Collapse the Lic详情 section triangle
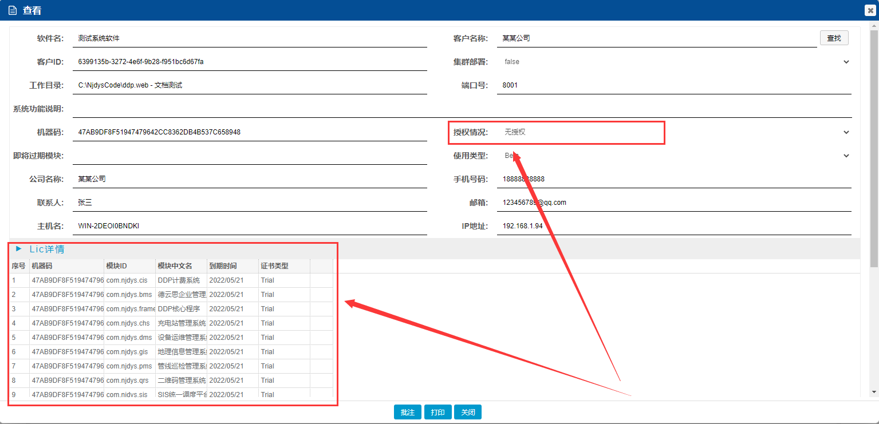879x424 pixels. click(19, 249)
